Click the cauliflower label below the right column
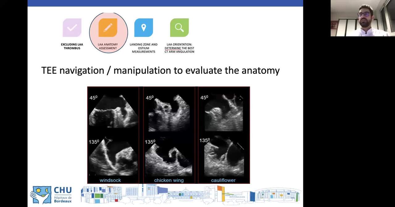 [223, 180]
